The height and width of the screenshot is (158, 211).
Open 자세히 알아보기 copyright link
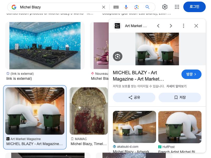(176, 86)
